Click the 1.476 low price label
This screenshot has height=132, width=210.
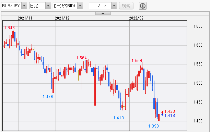coord(48,97)
